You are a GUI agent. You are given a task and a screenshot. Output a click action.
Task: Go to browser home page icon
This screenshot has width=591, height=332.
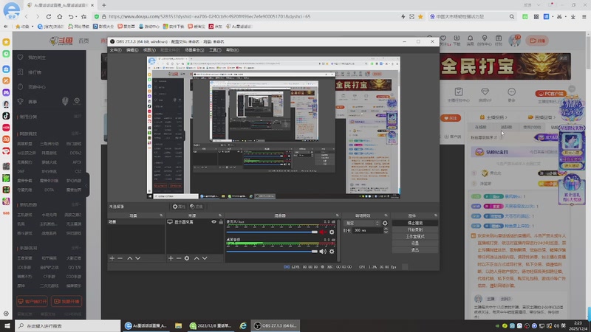(x=60, y=16)
